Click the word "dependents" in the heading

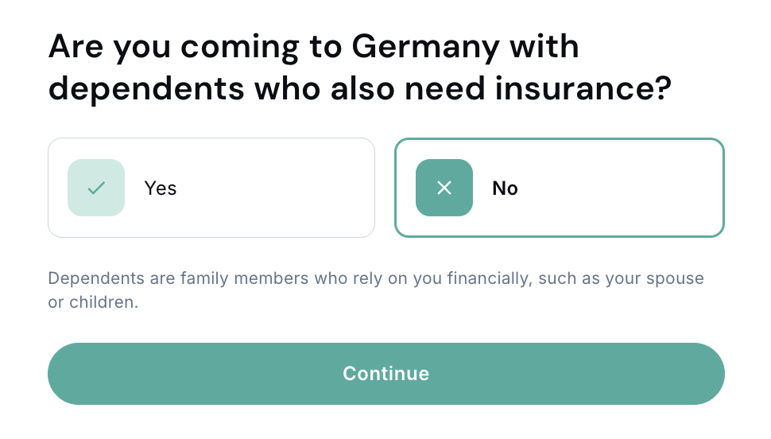(146, 88)
